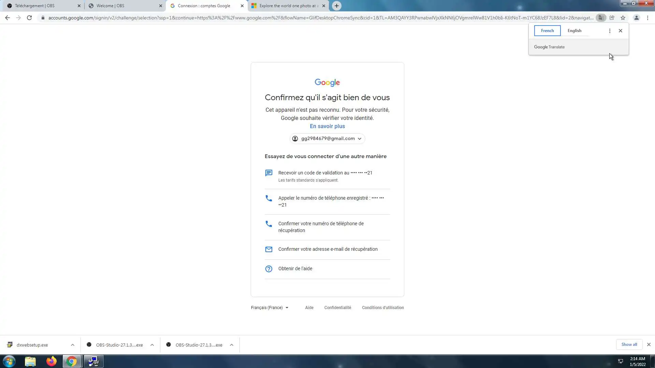Click the address bar URL field

point(321,18)
